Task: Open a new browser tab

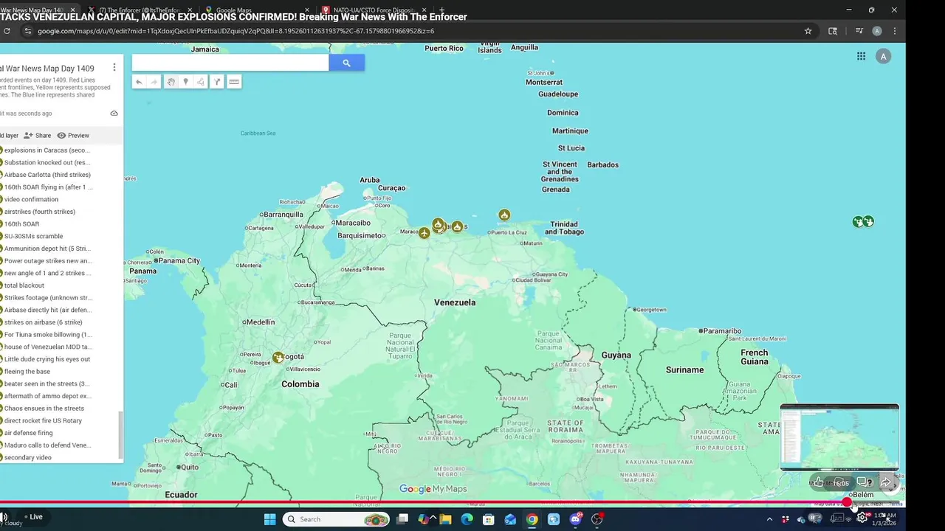Action: click(442, 10)
